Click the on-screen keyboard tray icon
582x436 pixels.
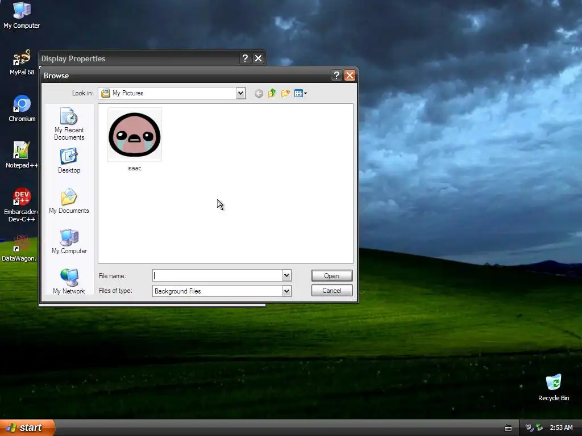coord(508,428)
